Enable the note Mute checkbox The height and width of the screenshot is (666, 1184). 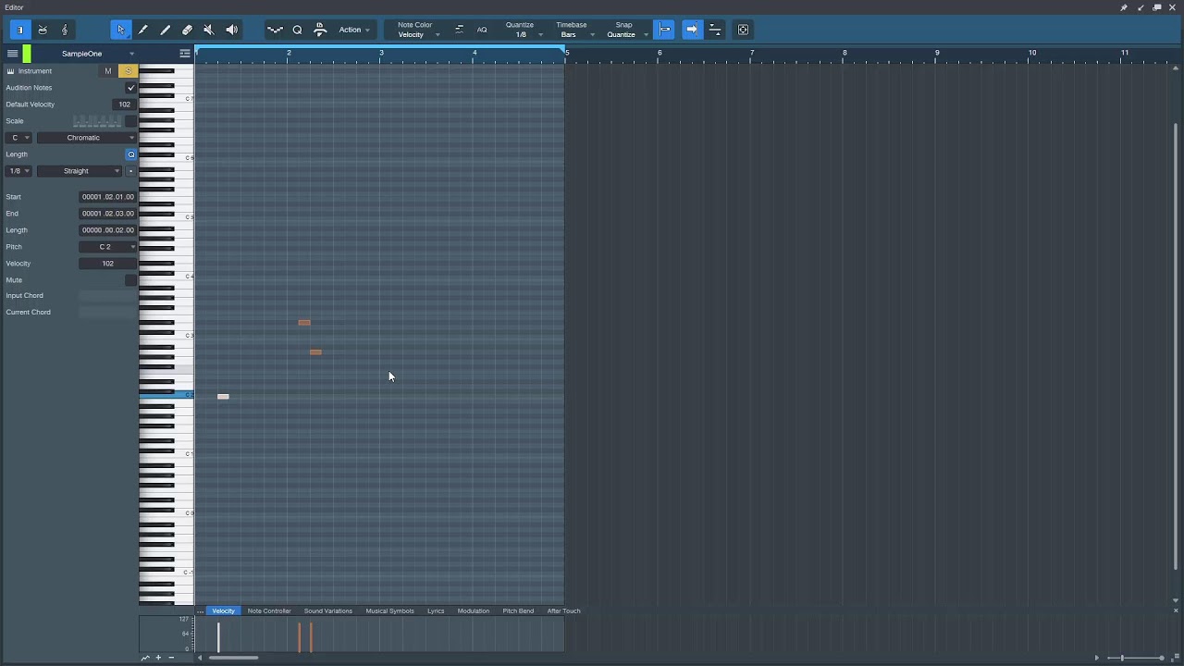tap(130, 280)
